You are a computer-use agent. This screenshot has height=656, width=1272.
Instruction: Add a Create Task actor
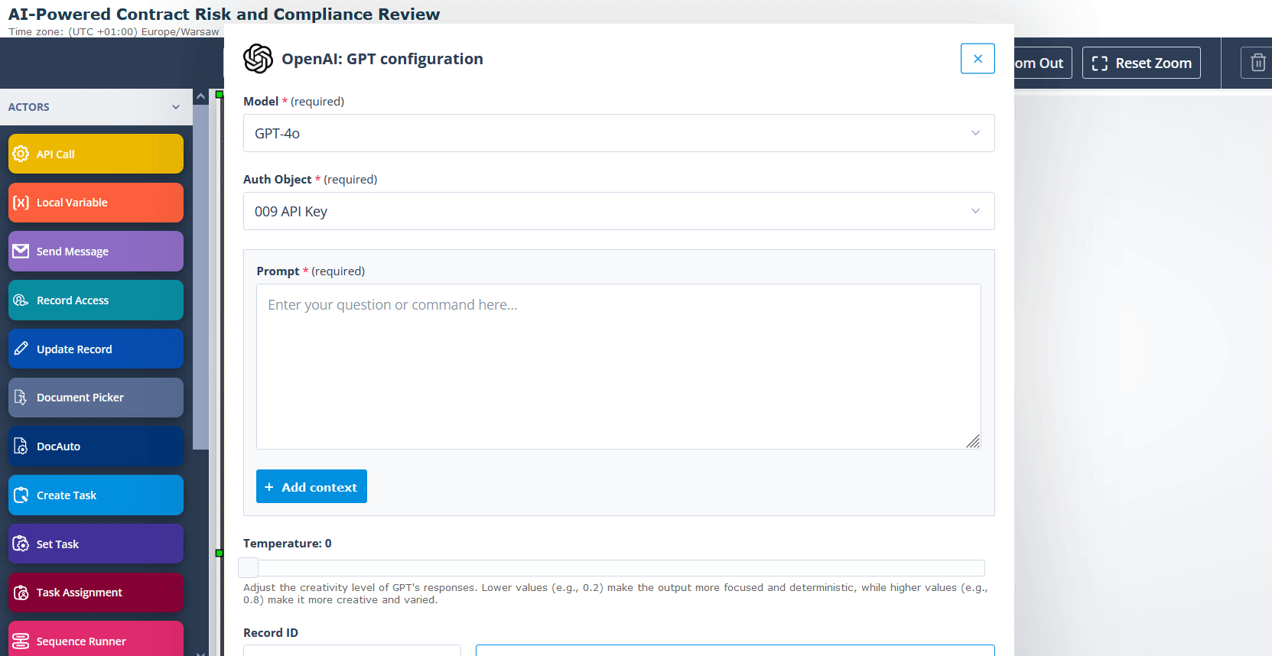click(96, 495)
